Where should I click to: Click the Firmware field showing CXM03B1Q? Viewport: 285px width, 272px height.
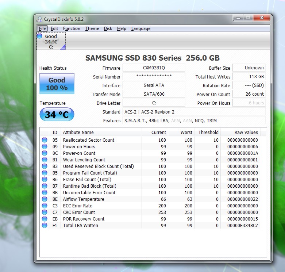point(154,68)
